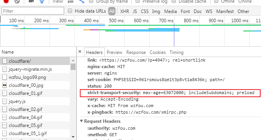Select the All filter
Image resolution: width=261 pixels, height=140 pixels.
click(112, 11)
